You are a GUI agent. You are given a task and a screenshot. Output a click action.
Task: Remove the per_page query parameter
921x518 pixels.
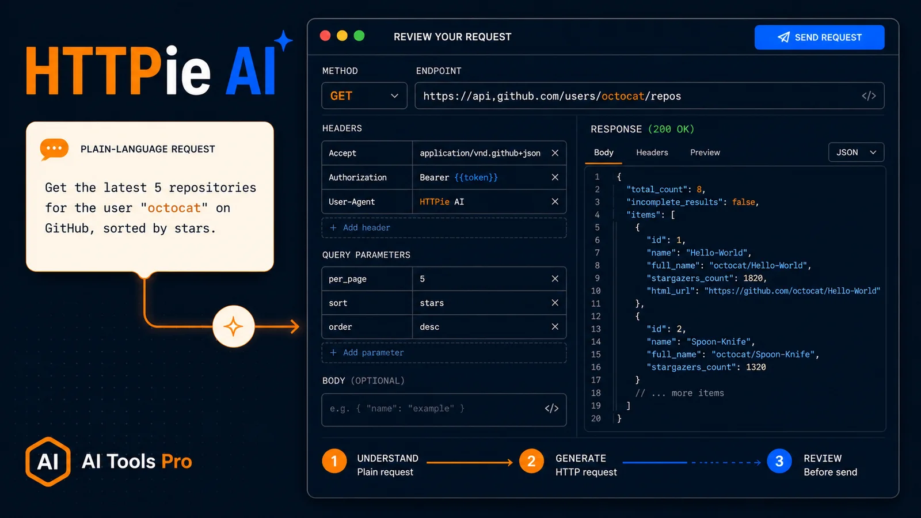coord(555,279)
